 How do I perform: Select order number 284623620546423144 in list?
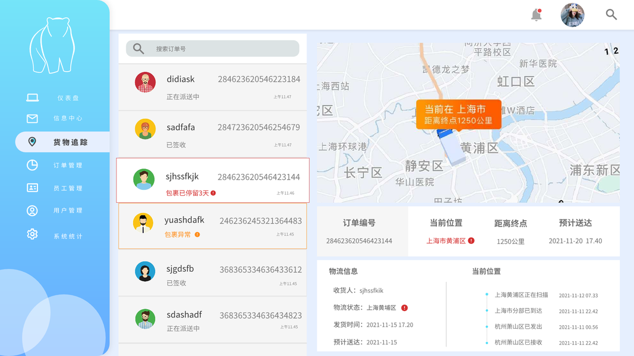(x=259, y=177)
